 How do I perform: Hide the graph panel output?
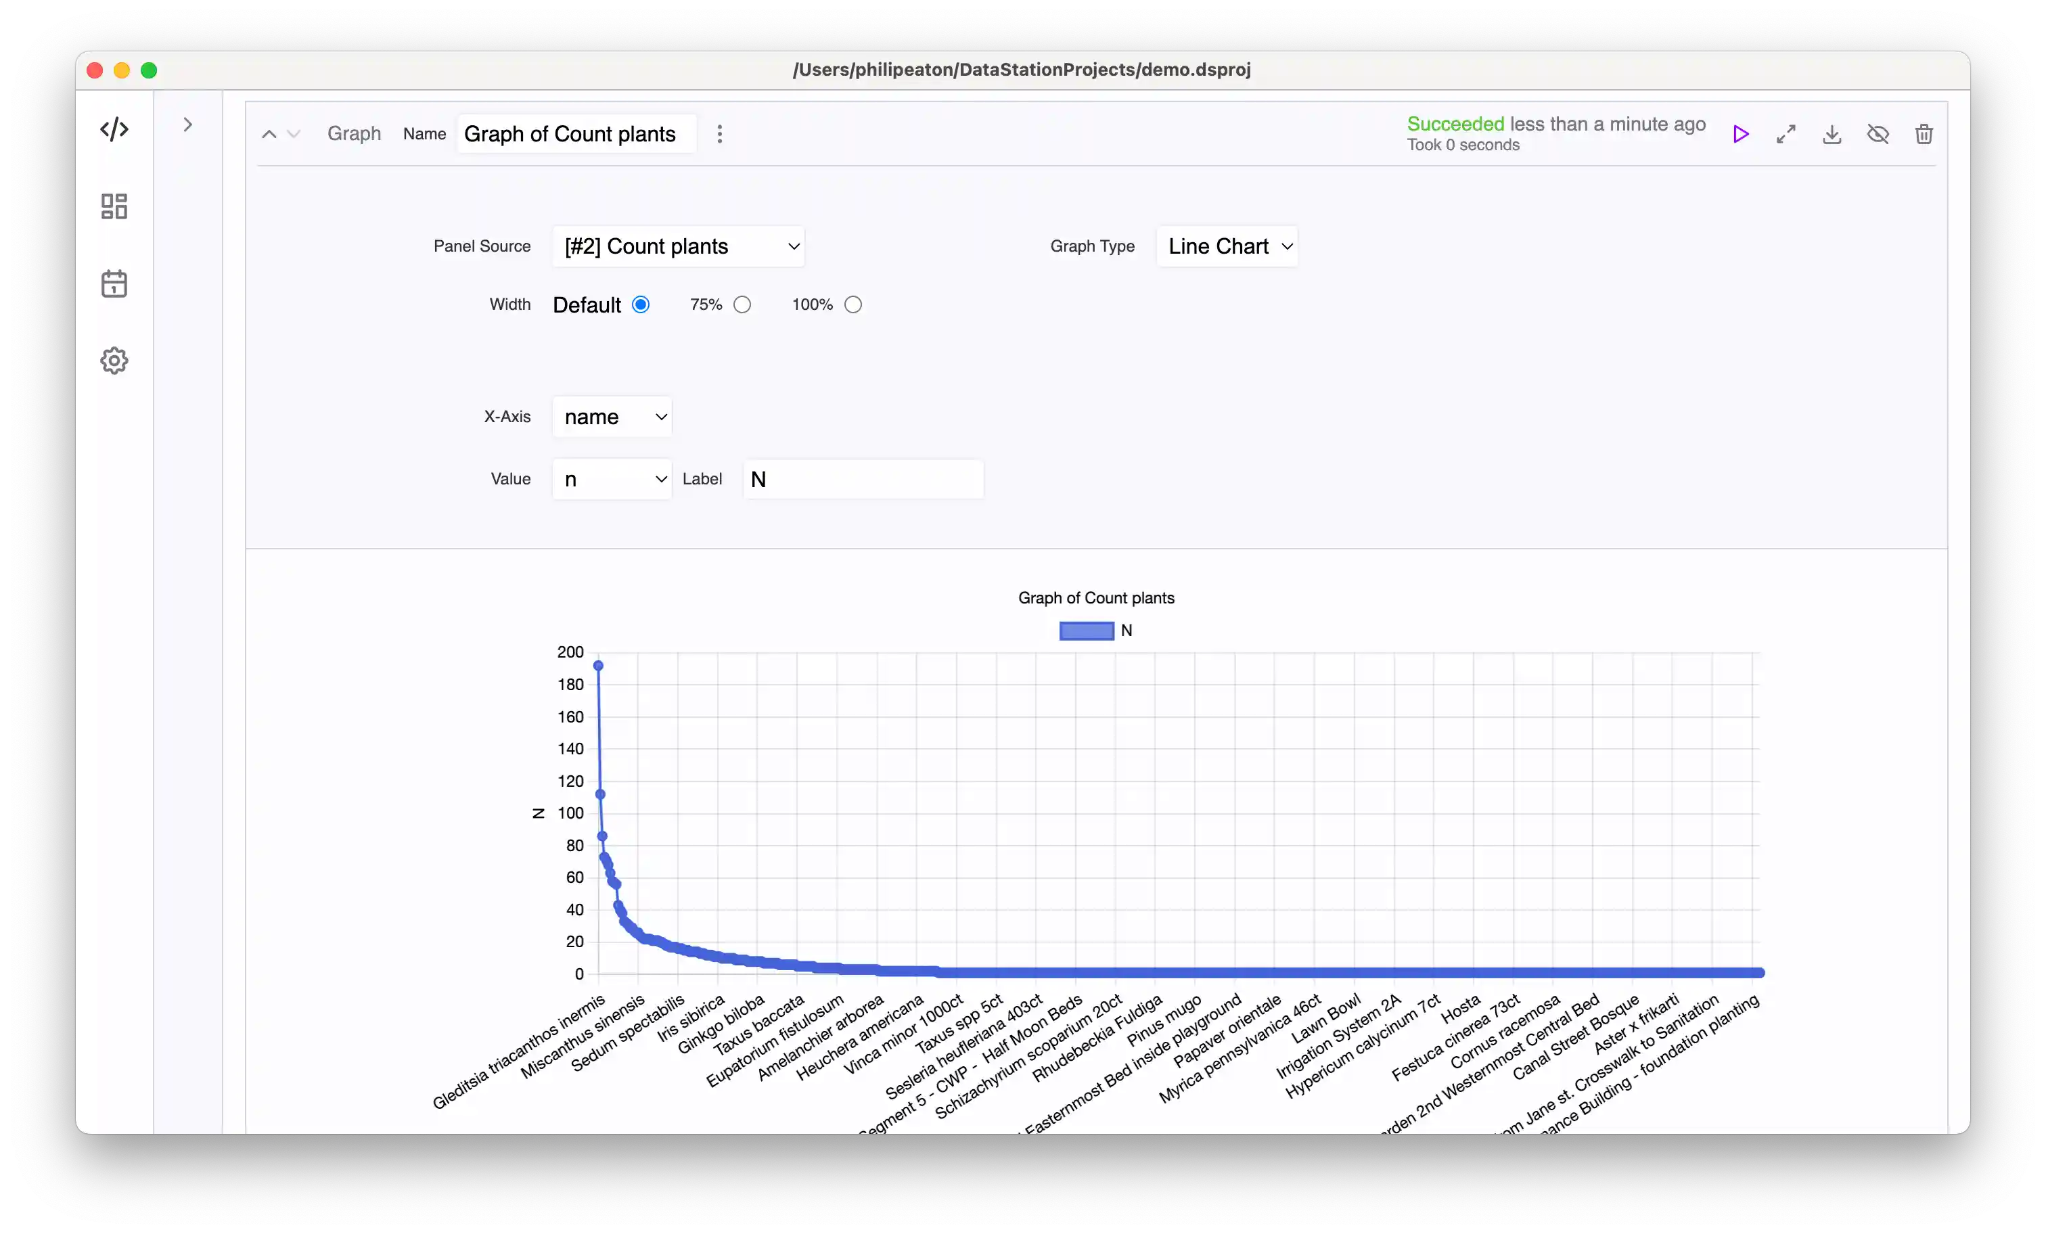(1878, 134)
